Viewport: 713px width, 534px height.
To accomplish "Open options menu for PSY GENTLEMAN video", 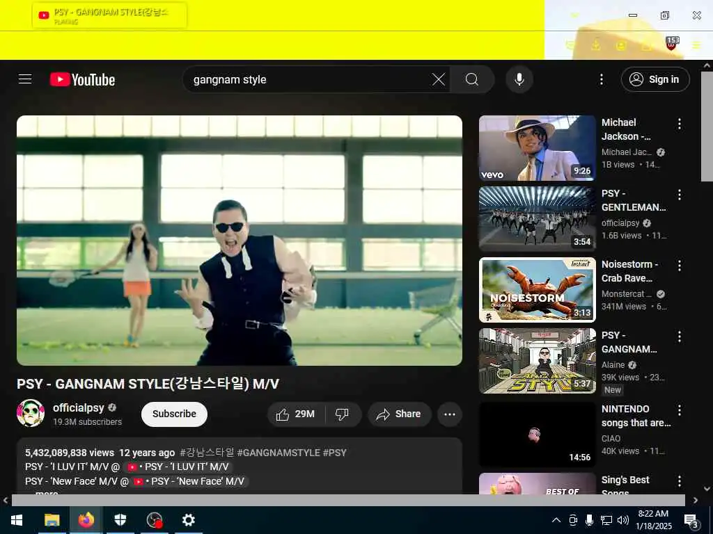I will tap(680, 195).
